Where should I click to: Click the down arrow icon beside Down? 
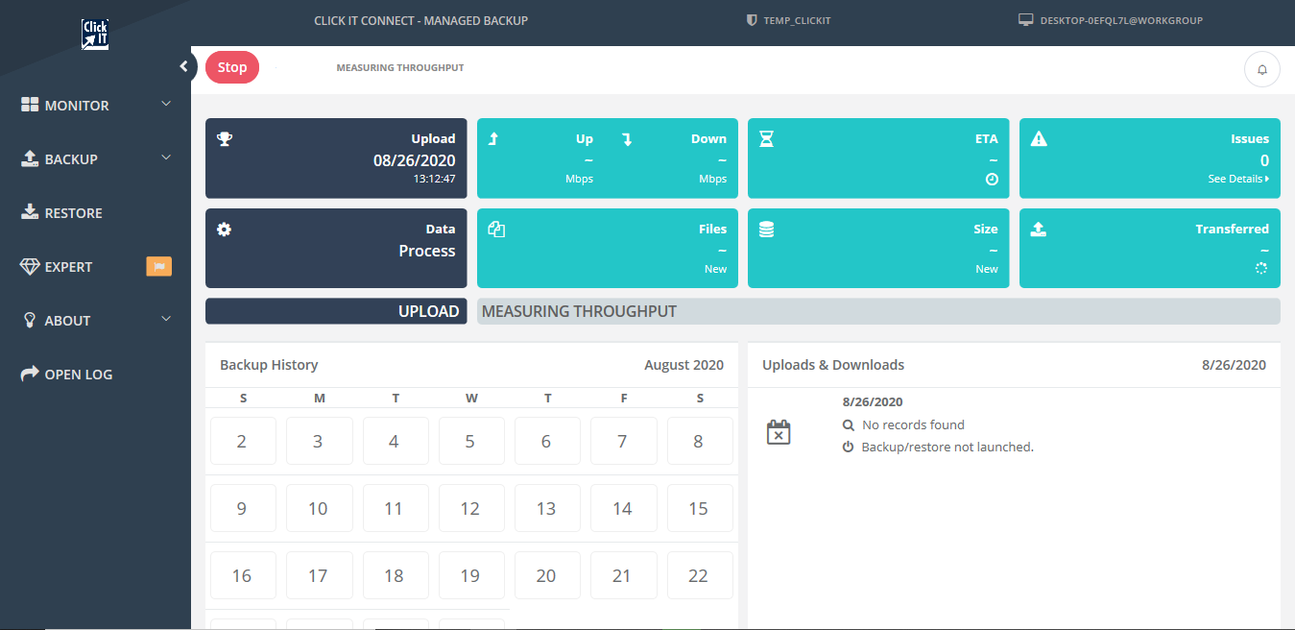(627, 139)
